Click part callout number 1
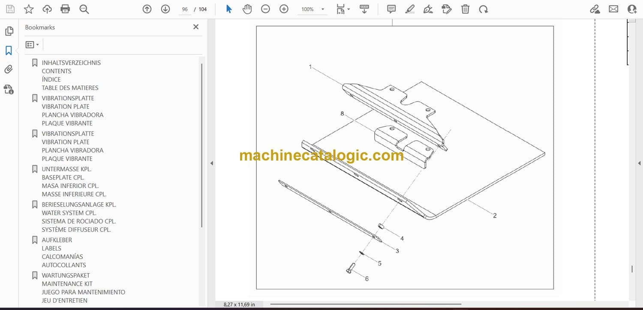The image size is (643, 310). tap(310, 67)
